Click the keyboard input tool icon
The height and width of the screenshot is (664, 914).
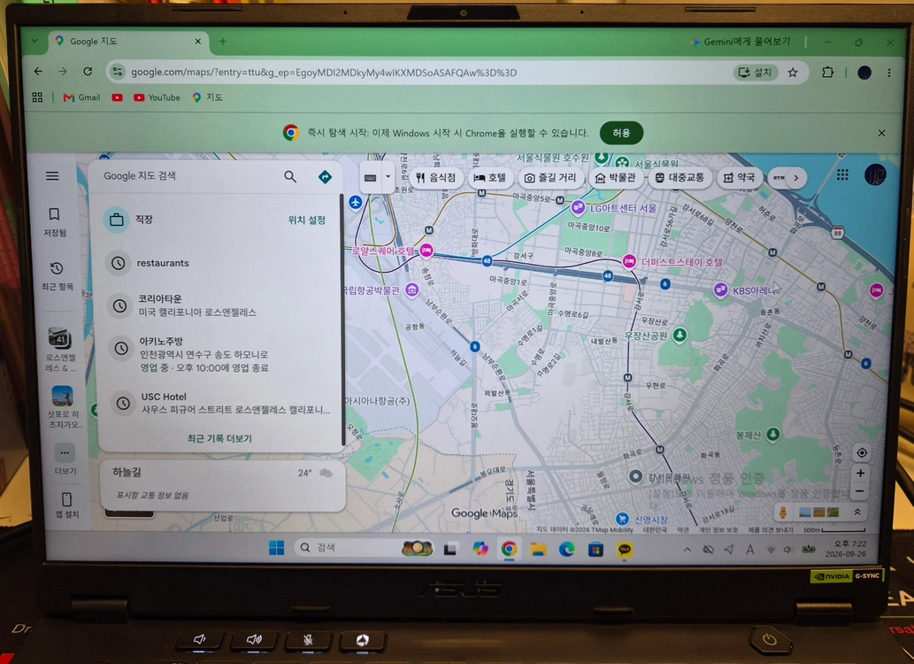tap(370, 177)
